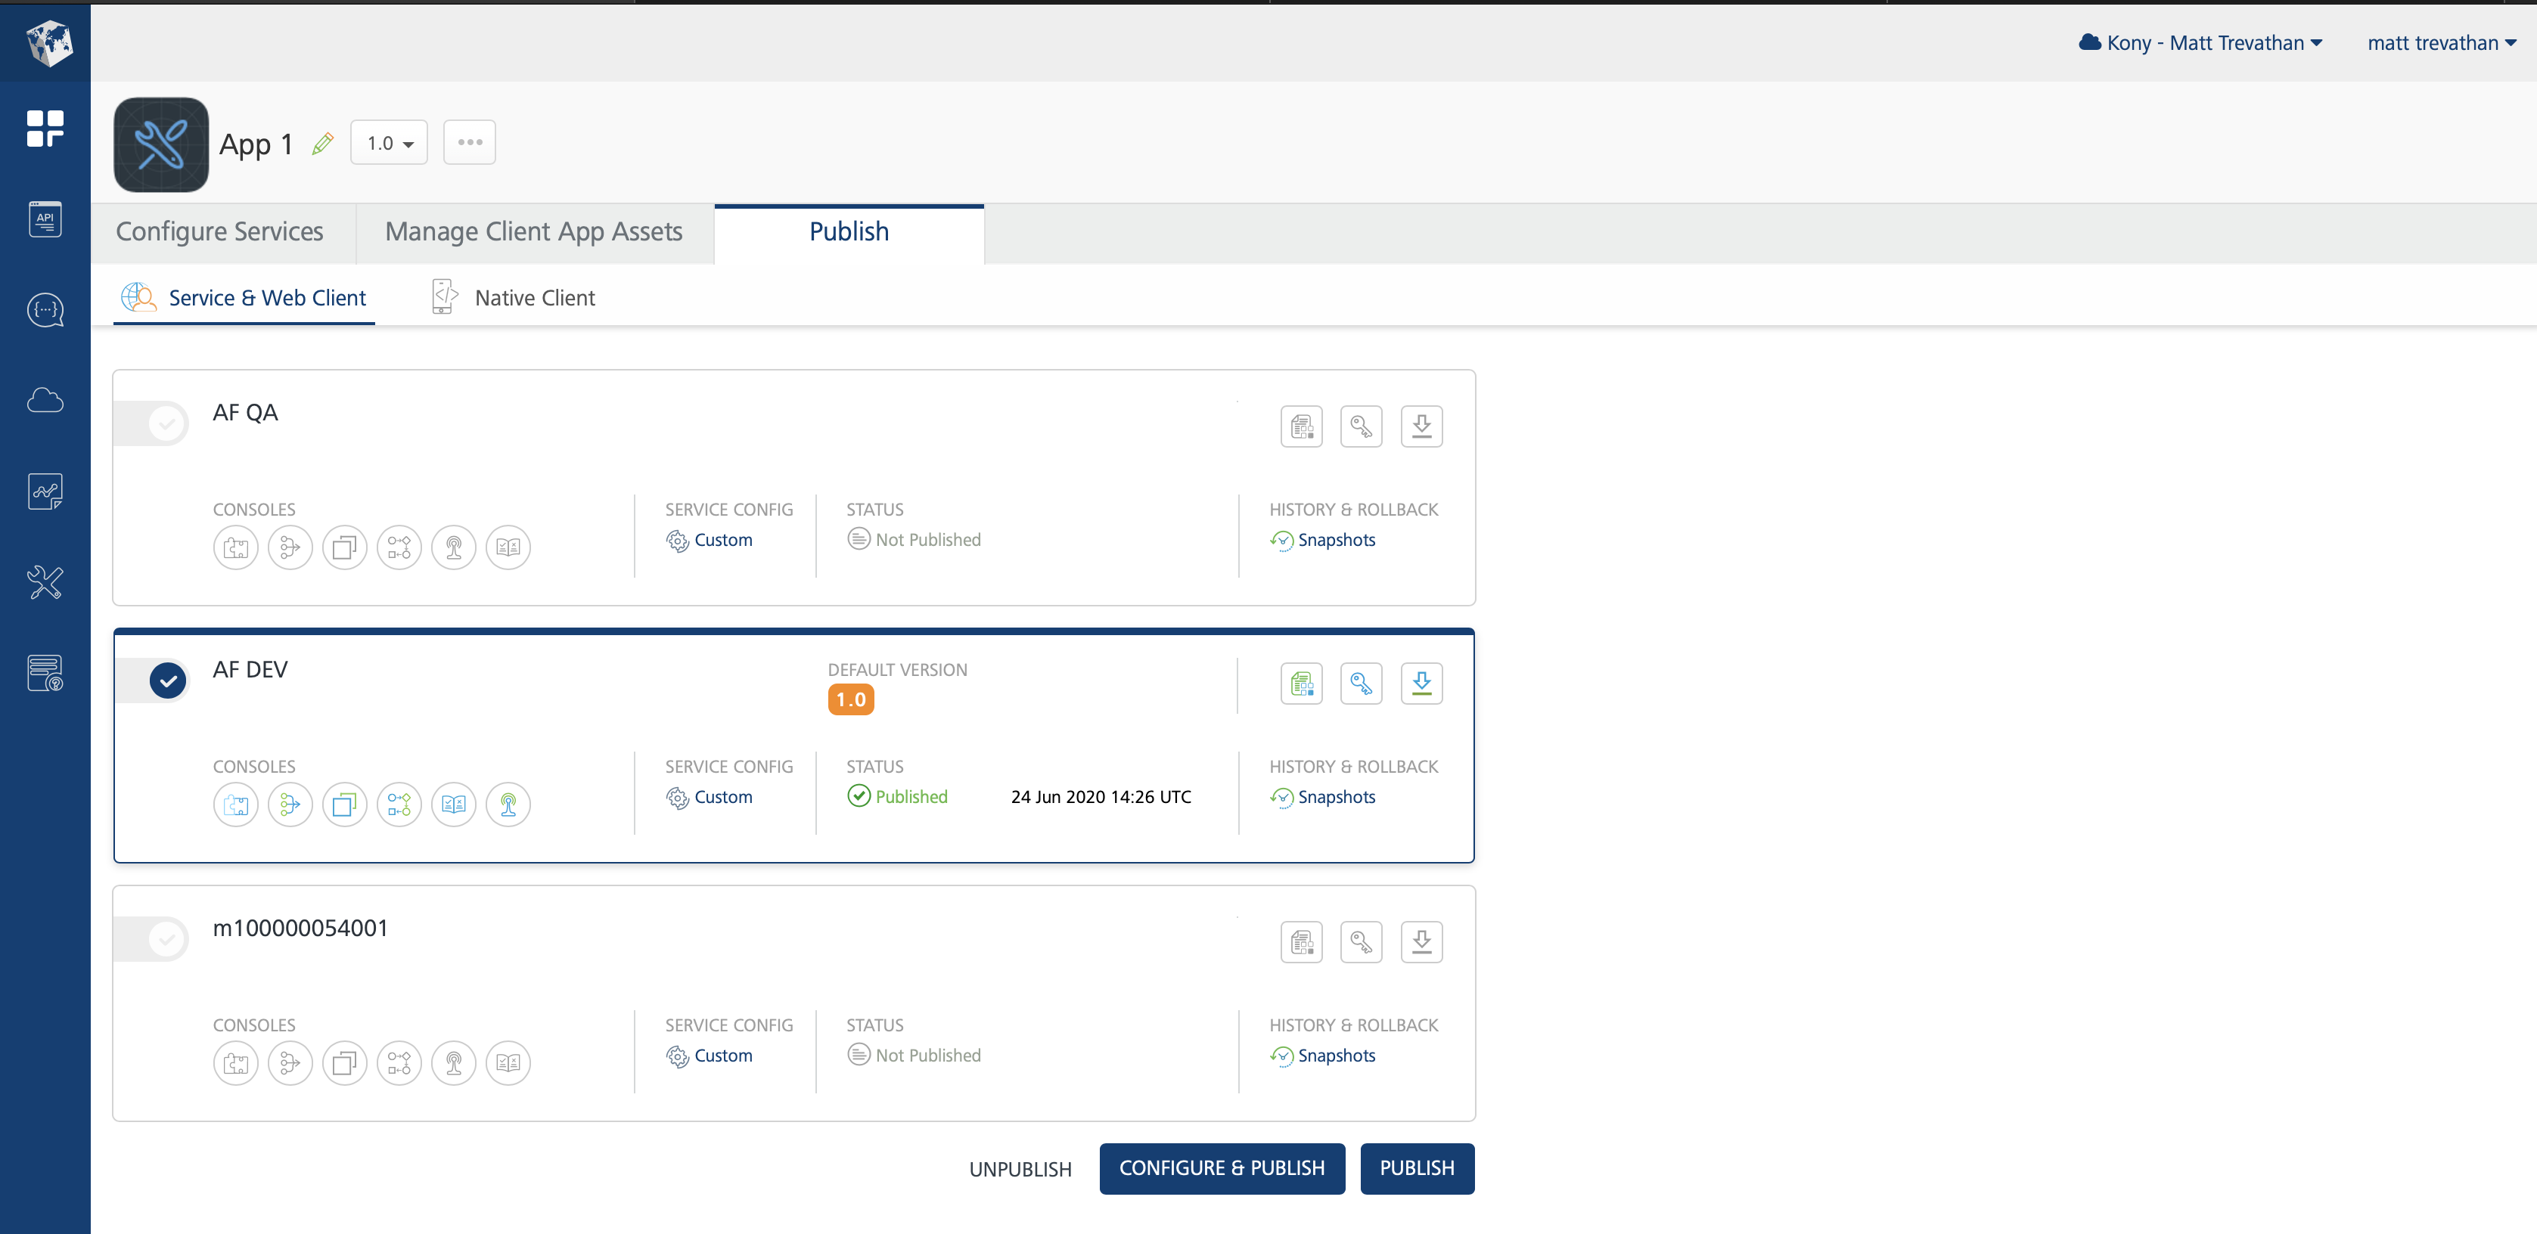Click the broadcast console icon under AF DEV
Viewport: 2537px width, 1234px height.
click(508, 805)
